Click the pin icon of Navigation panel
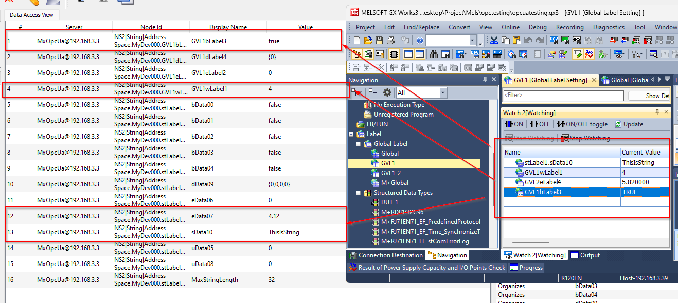 (485, 80)
